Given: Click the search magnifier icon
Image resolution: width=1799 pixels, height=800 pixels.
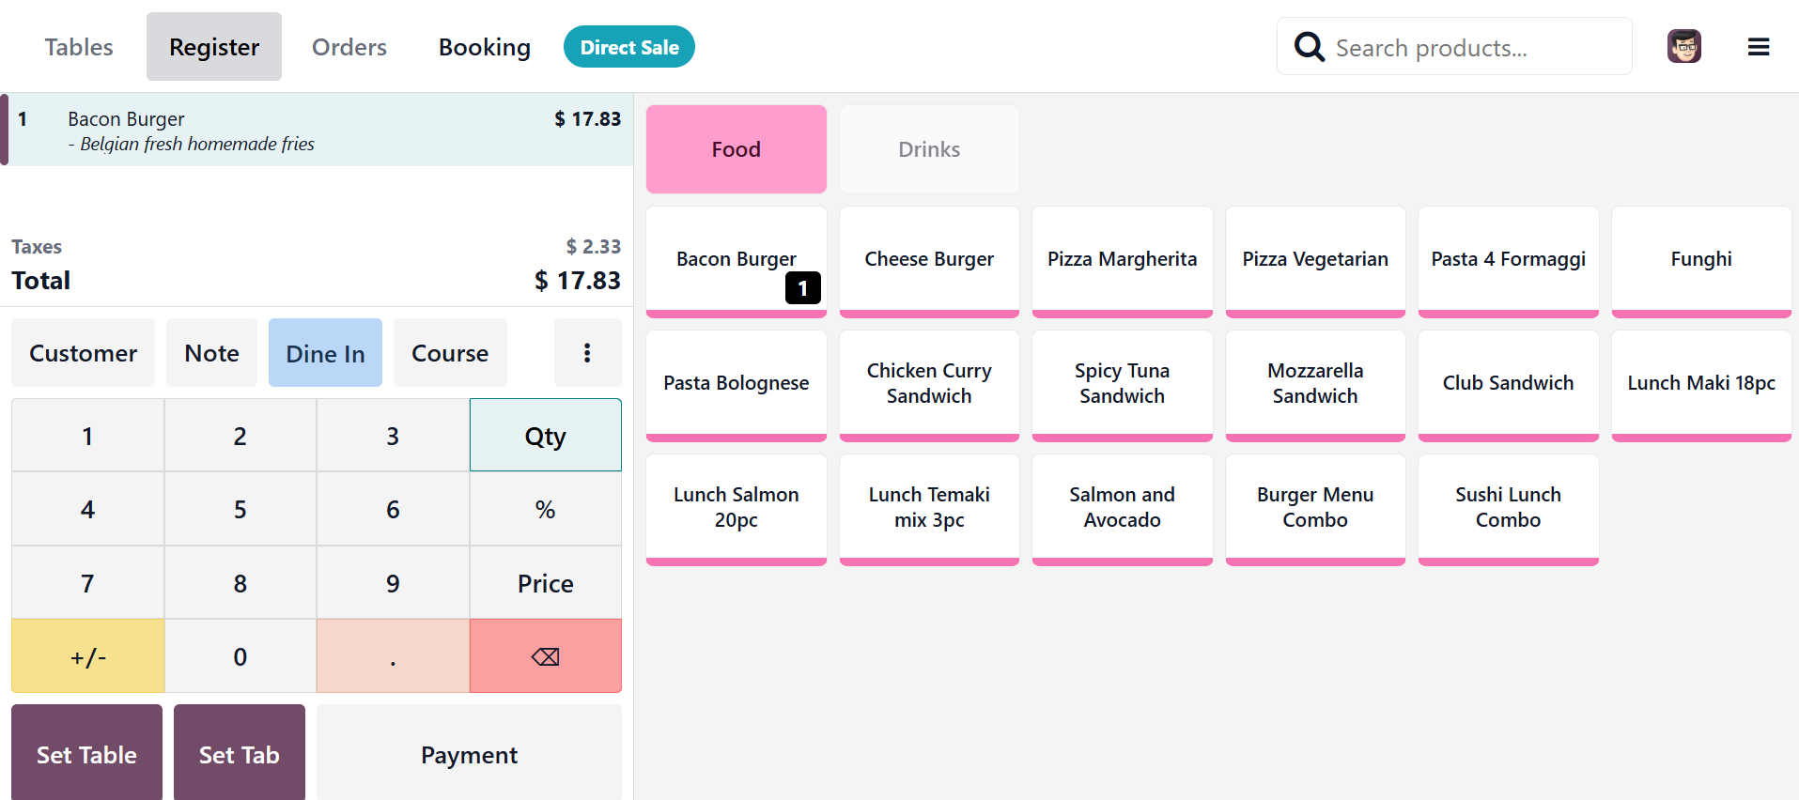Looking at the screenshot, I should point(1309,47).
